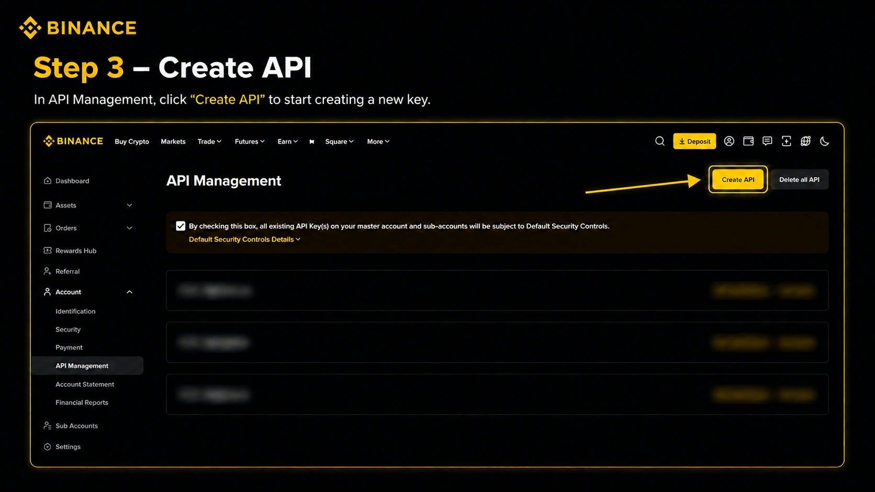Collapse the Account section chevron
Screen dimensions: 875x492
point(129,292)
